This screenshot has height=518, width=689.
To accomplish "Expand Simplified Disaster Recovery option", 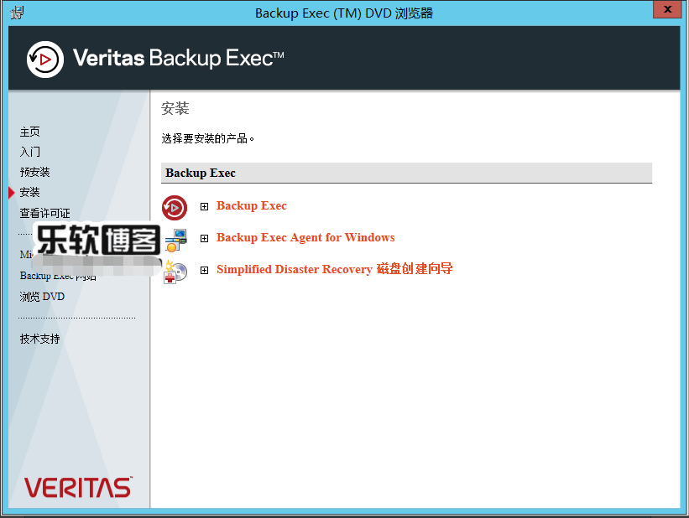I will [x=204, y=270].
